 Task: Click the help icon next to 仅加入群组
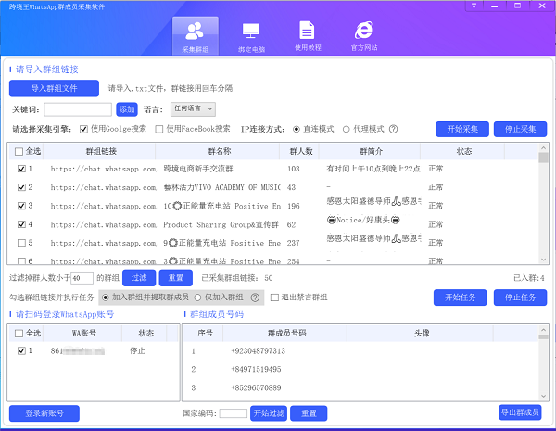(255, 298)
